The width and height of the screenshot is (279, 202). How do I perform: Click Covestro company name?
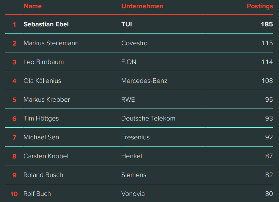134,43
